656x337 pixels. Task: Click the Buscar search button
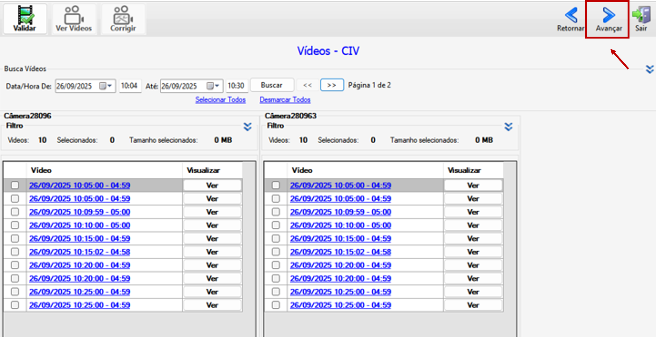point(272,85)
